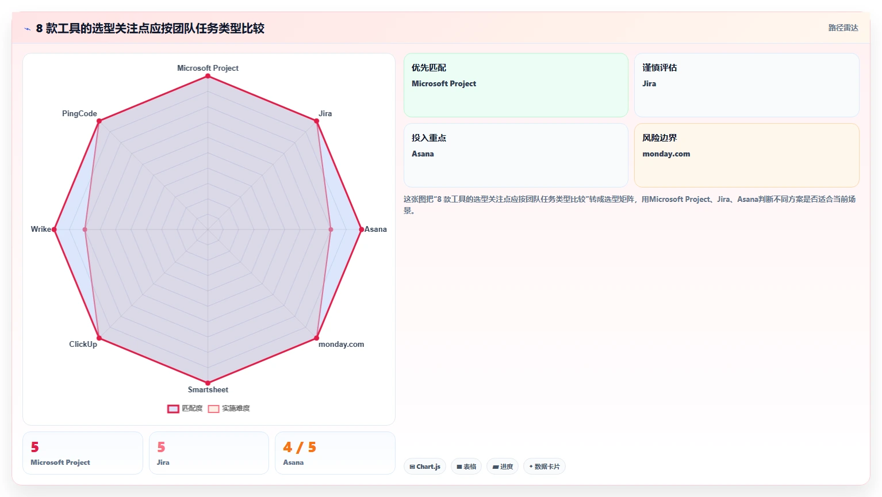Select the 数据卡片 tag
The image size is (882, 497).
click(544, 467)
